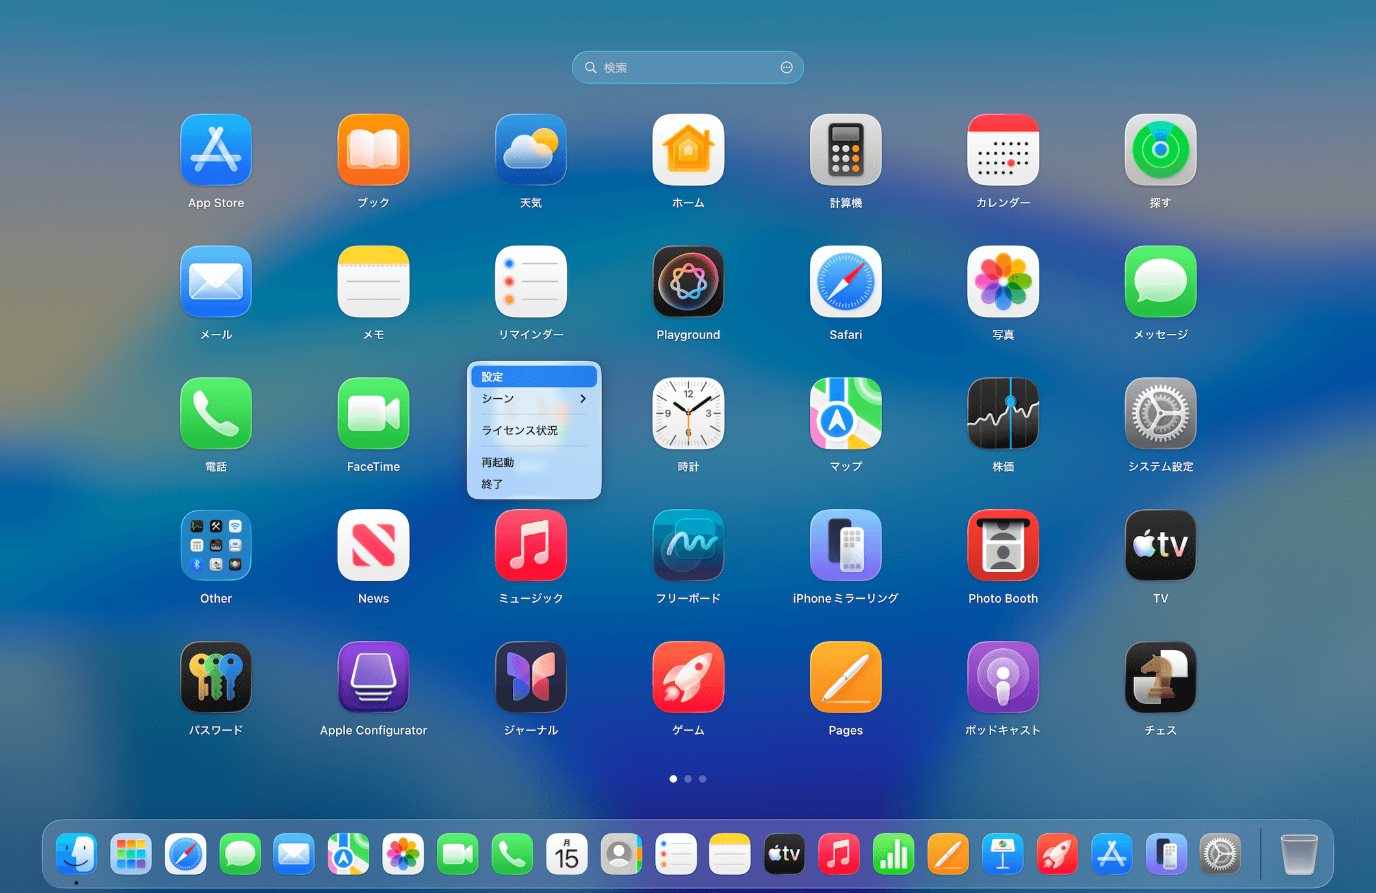Viewport: 1376px width, 893px height.
Task: Launch FaceTime from the app grid
Action: (x=373, y=414)
